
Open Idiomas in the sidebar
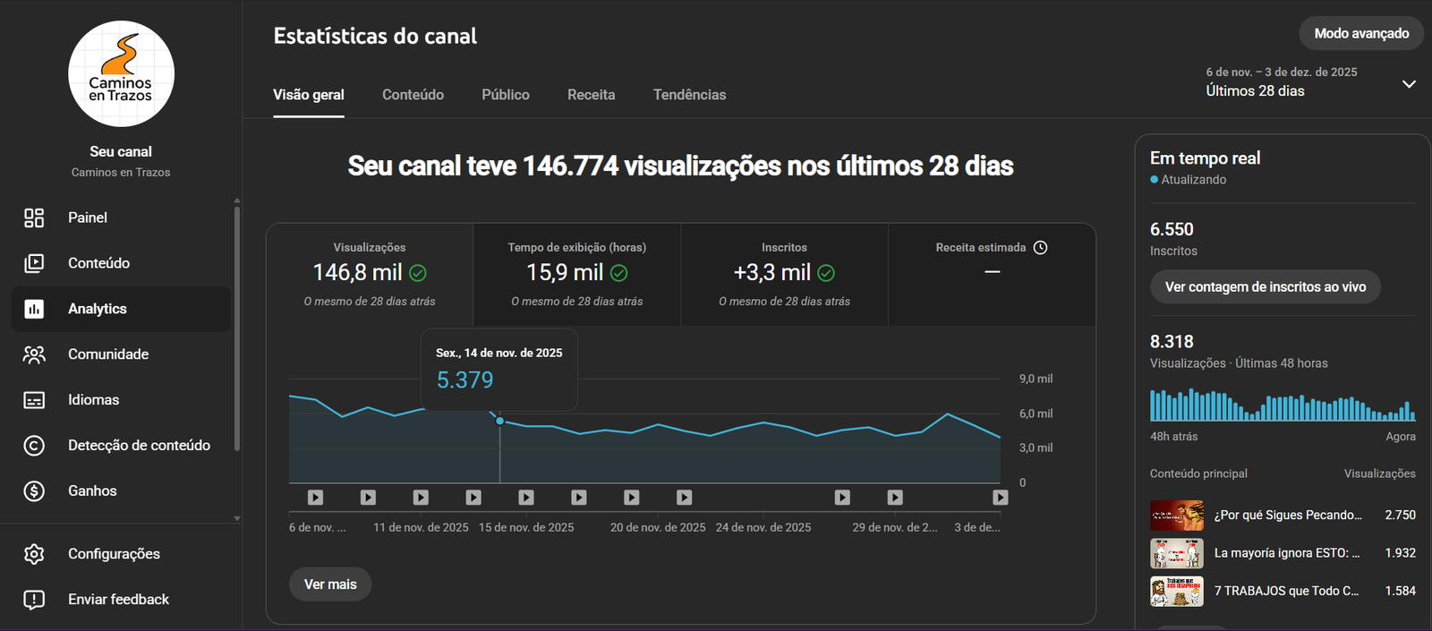click(x=121, y=400)
